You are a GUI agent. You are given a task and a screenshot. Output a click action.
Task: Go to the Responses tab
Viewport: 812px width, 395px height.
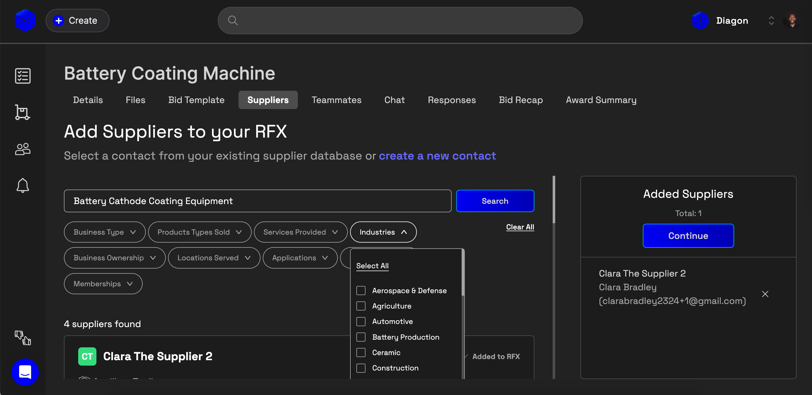tap(451, 100)
